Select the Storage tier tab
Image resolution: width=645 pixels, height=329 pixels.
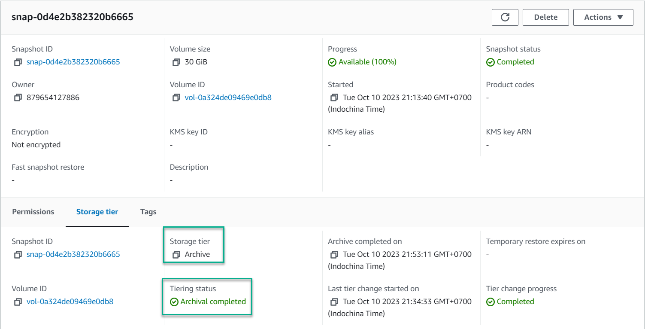tap(97, 212)
